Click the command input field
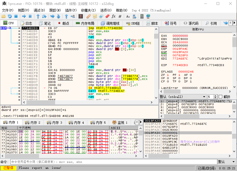Viewport: 237px width, 171px height. tap(114, 162)
